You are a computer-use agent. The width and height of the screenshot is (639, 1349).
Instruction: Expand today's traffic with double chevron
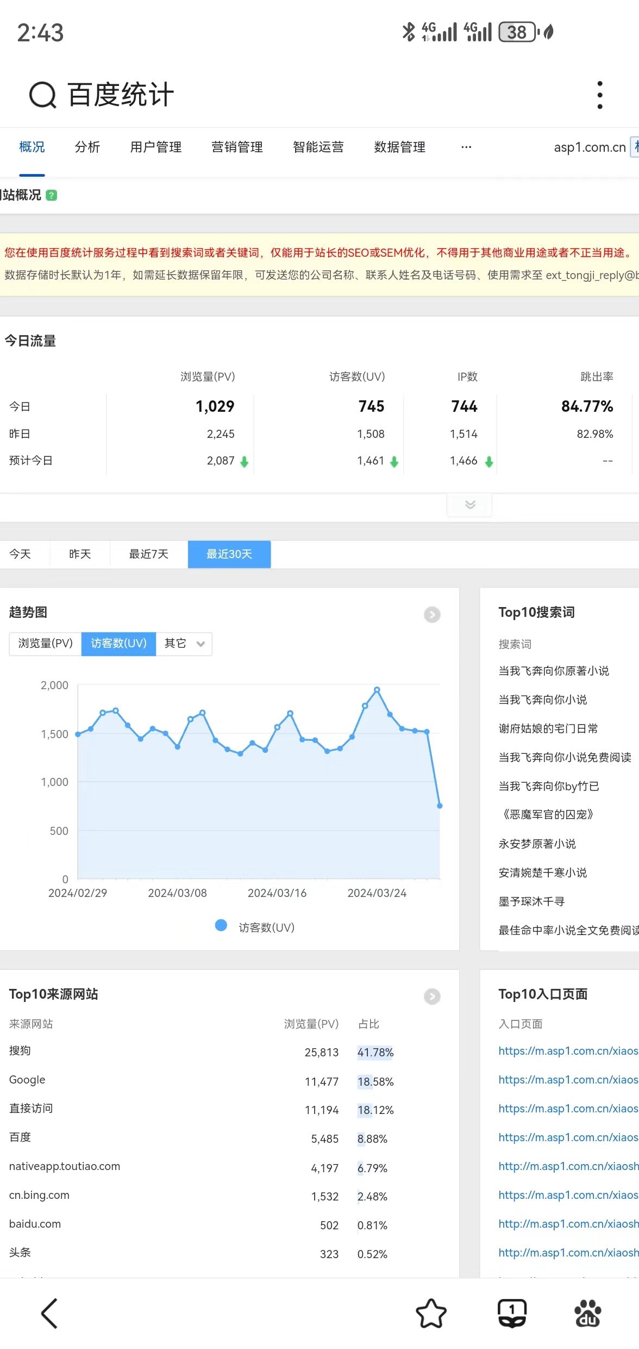(x=470, y=505)
